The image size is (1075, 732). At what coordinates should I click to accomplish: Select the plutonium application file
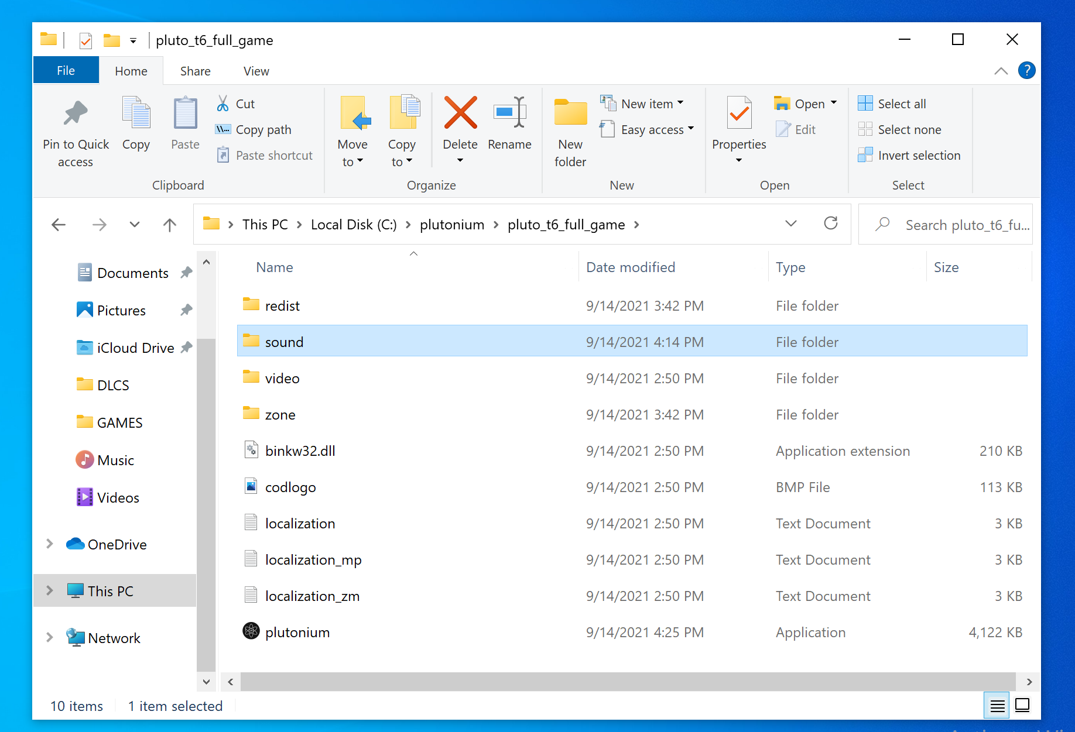click(x=632, y=632)
